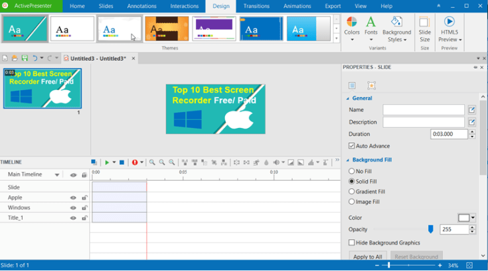Click the background Color swatch

(463, 217)
